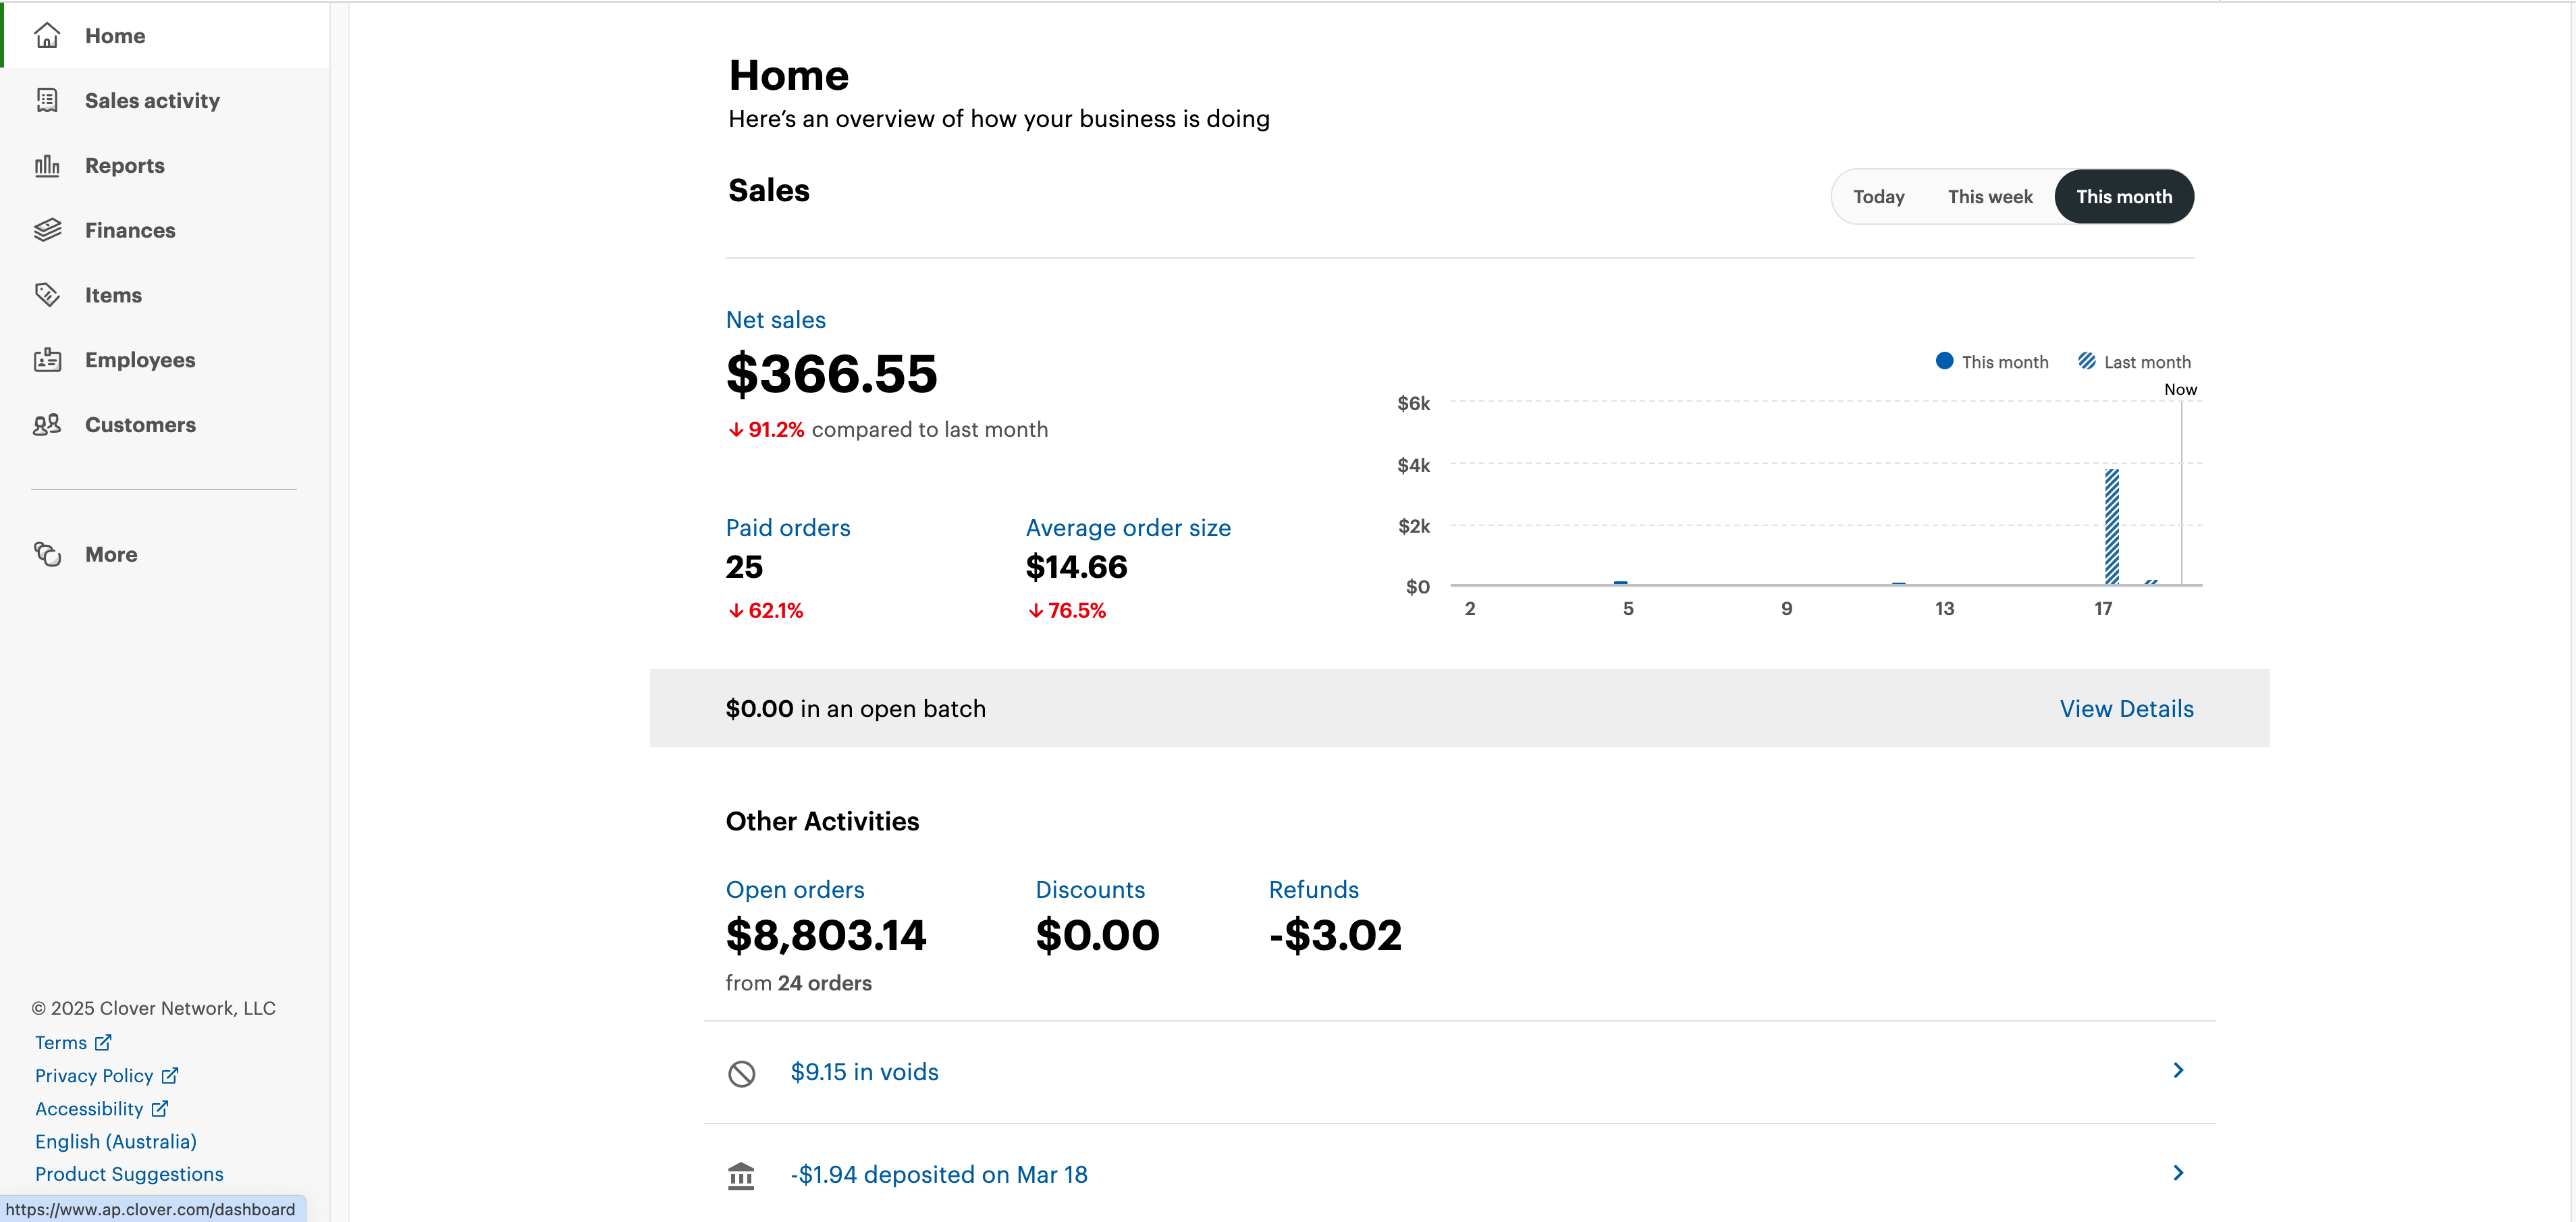The image size is (2576, 1222).
Task: Click View Details for open batch
Action: coord(2126,709)
